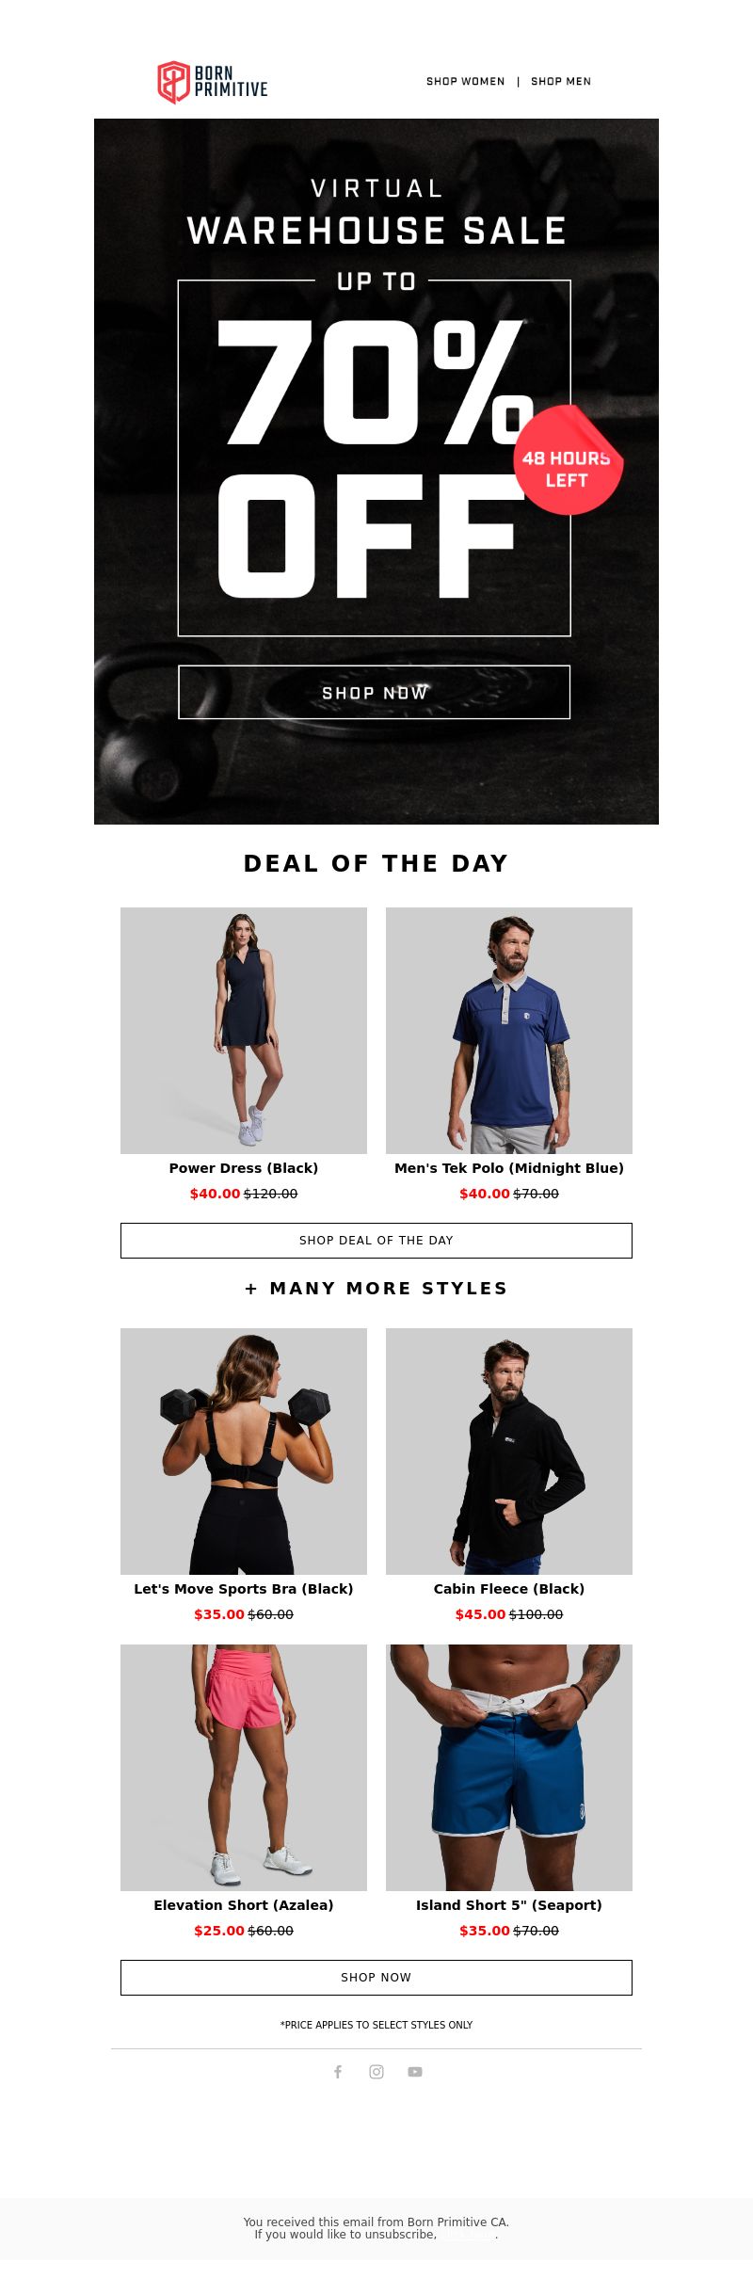Select the Island Short Seaport image
This screenshot has height=2278, width=753.
pos(509,1768)
